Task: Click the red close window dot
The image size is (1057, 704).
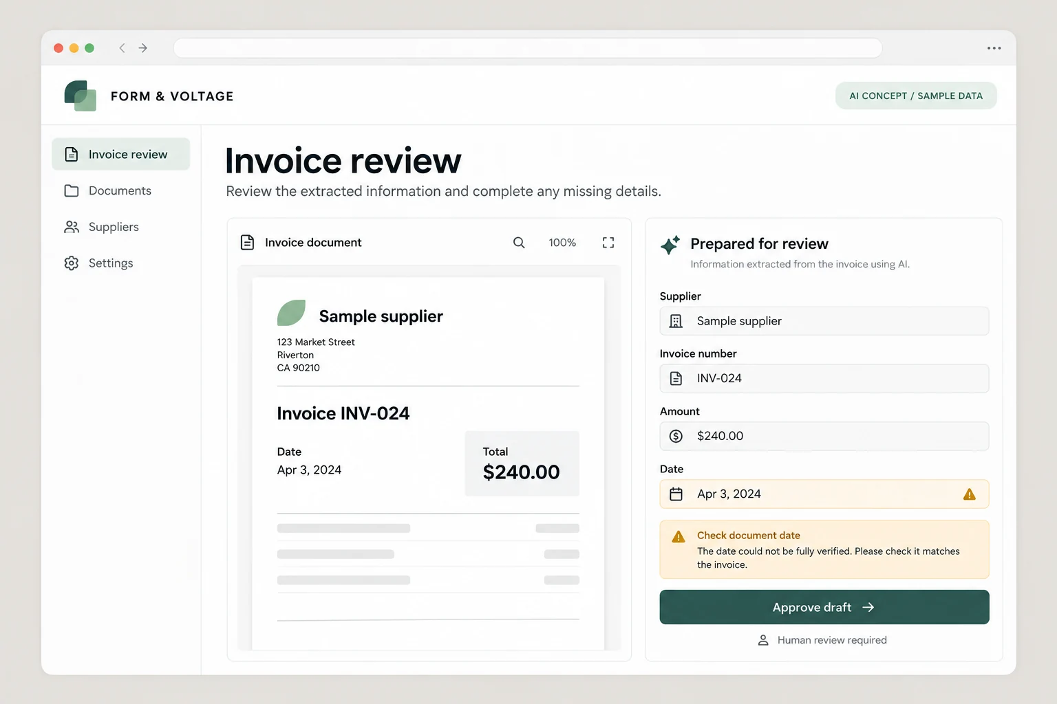Action: [x=58, y=48]
